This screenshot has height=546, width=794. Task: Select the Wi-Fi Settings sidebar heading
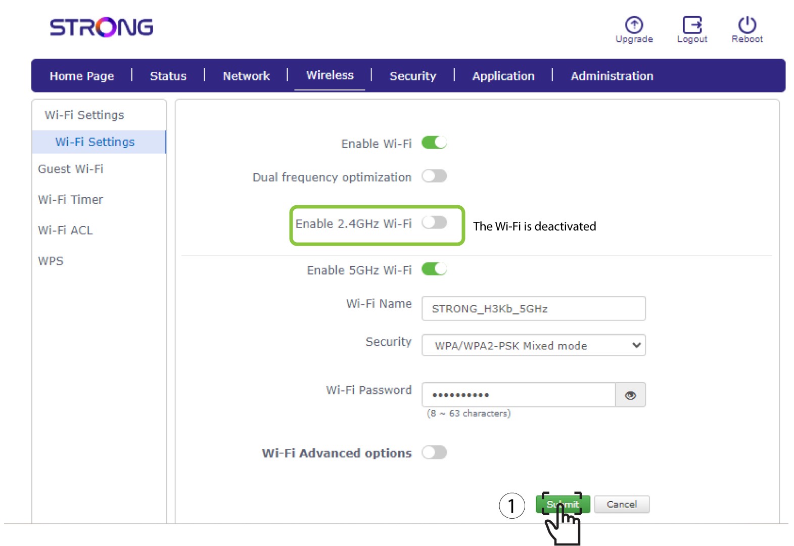pyautogui.click(x=84, y=115)
